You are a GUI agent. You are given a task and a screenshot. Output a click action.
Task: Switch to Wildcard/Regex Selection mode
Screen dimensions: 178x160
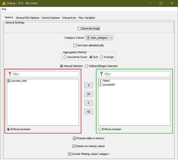(x=86, y=66)
